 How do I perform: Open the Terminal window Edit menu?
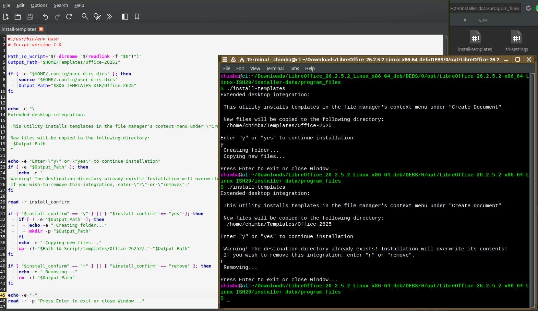(240, 69)
